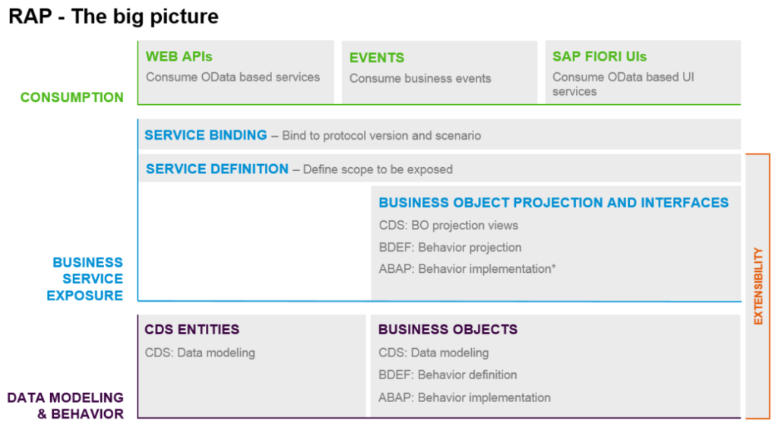Click the CDS ENTITIES heading

tap(192, 330)
